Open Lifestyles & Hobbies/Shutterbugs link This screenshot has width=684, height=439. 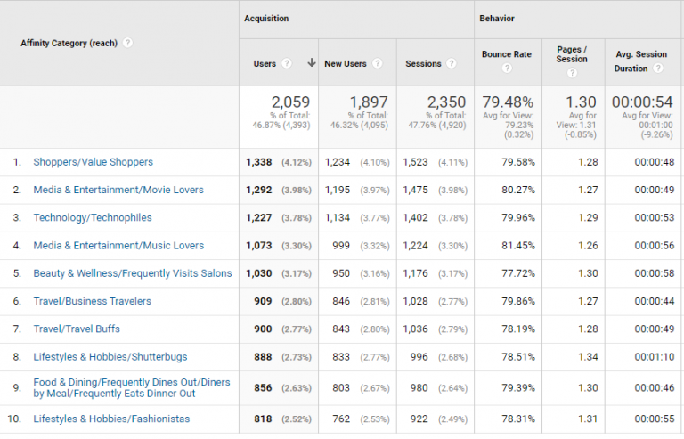coord(110,357)
